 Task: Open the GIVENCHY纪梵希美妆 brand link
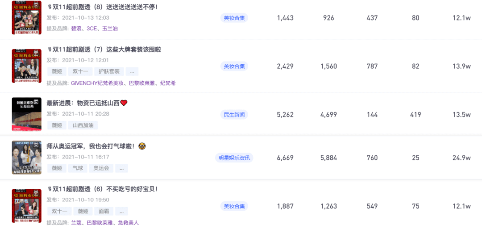(x=97, y=83)
